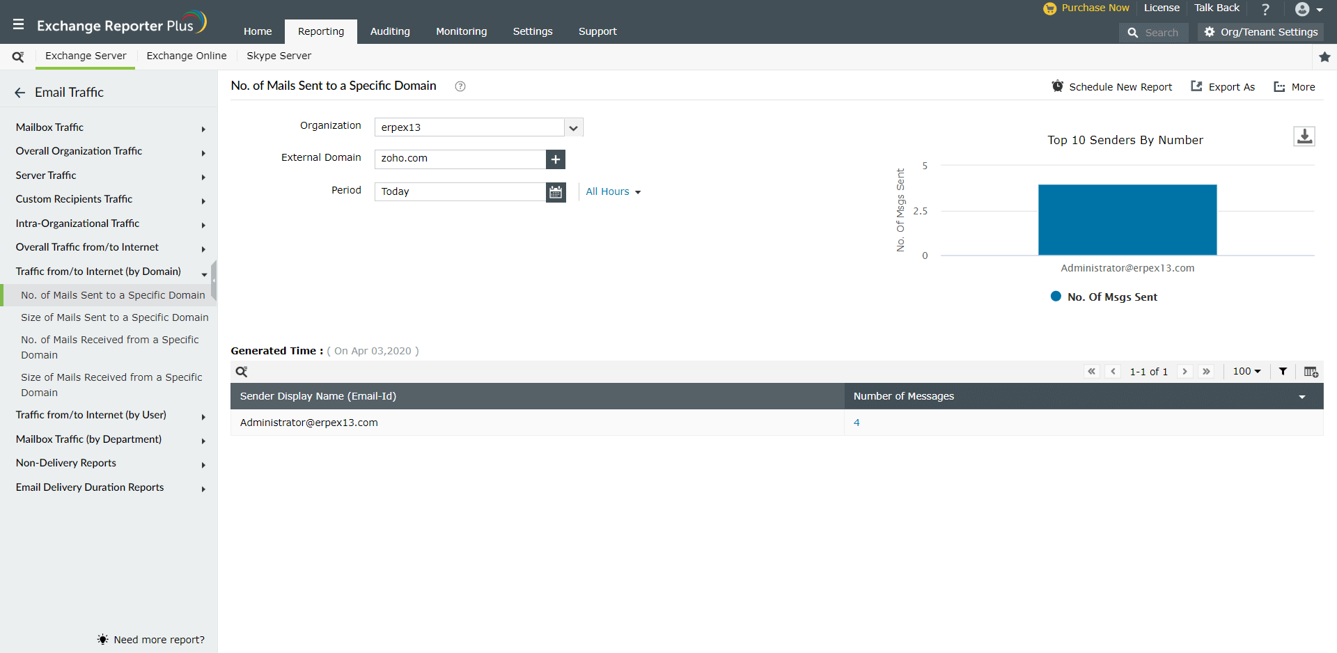Open the More options menu
This screenshot has height=653, width=1337.
[x=1295, y=87]
